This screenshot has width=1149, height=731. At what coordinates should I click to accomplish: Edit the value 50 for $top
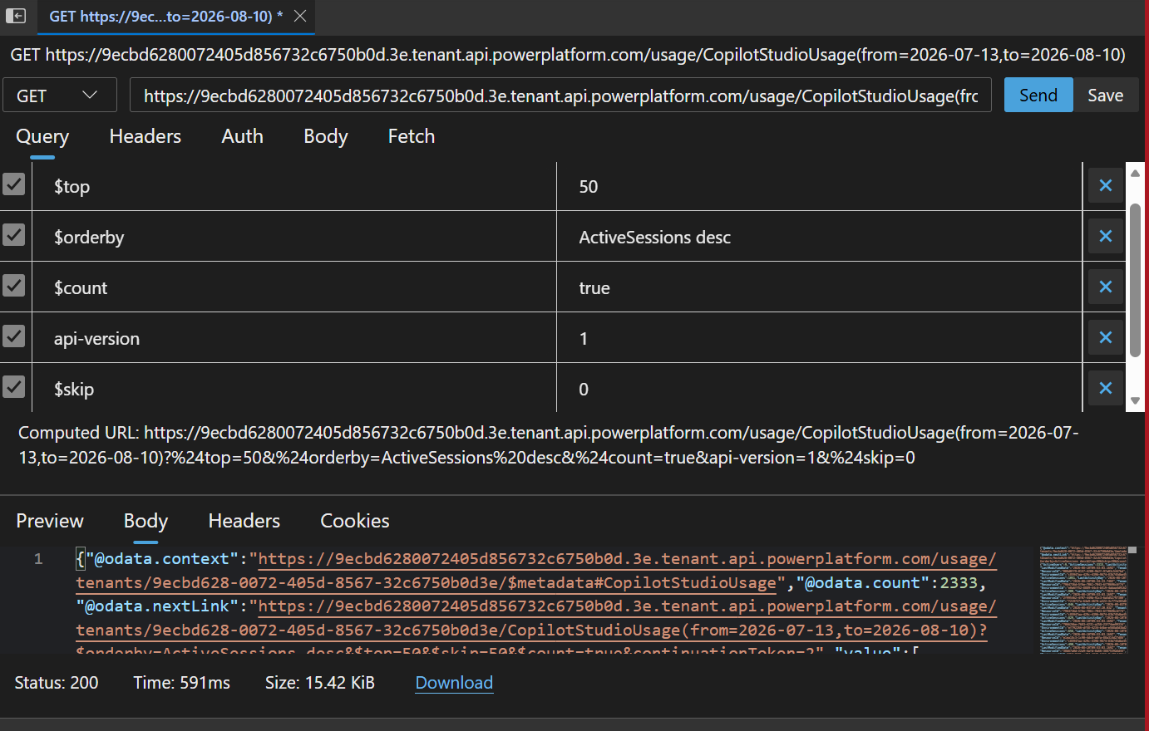click(820, 186)
